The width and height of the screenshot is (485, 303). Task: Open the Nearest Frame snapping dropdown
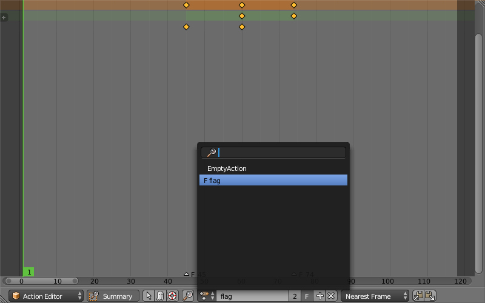pos(375,296)
